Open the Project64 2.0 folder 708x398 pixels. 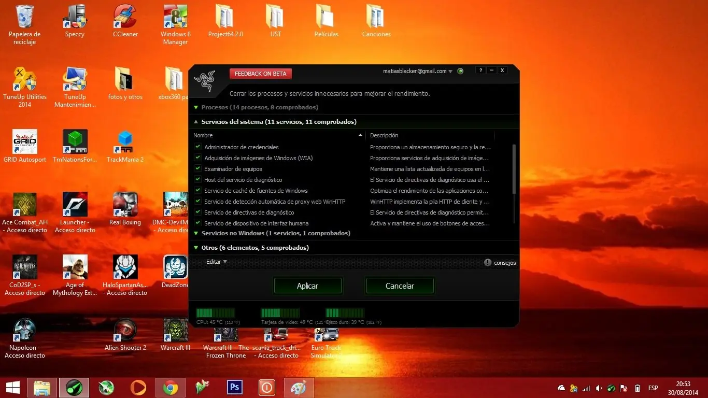point(225,21)
